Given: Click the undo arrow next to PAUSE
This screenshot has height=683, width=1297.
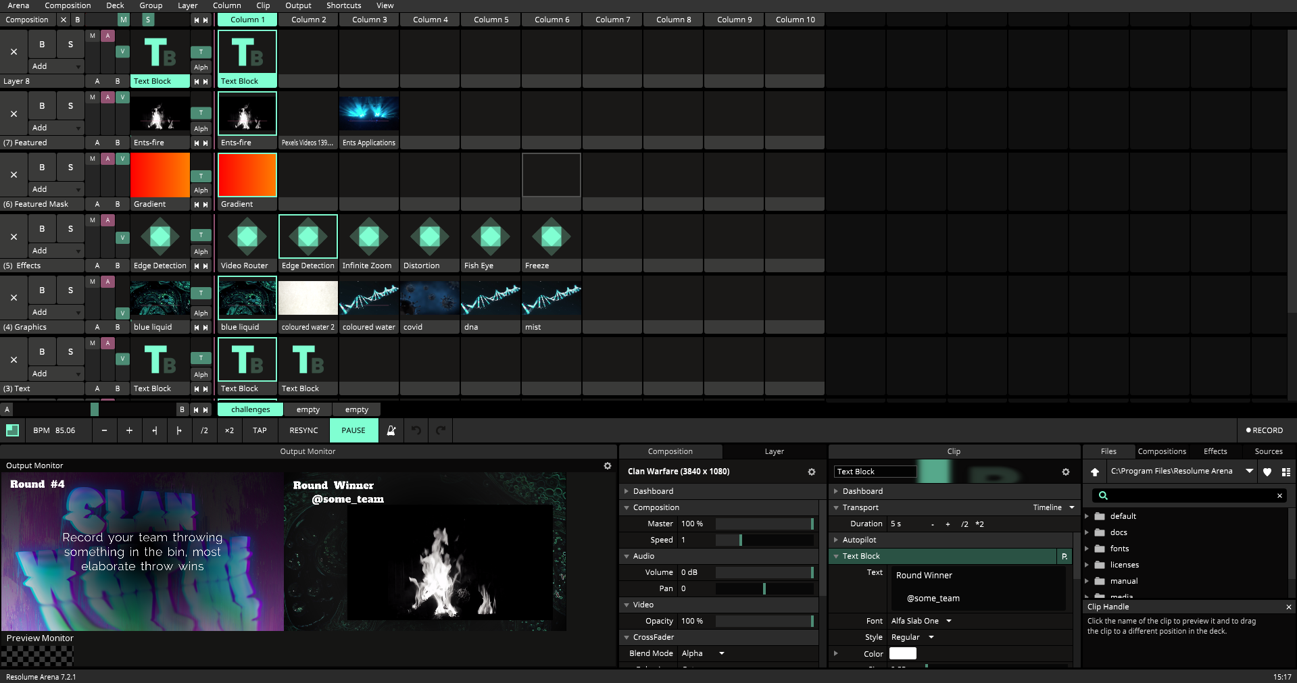Looking at the screenshot, I should 416,430.
